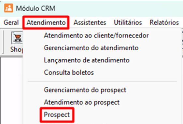Viewport: 183px width, 124px height.
Task: Click the Shop label under the cart
Action: [x=17, y=50]
